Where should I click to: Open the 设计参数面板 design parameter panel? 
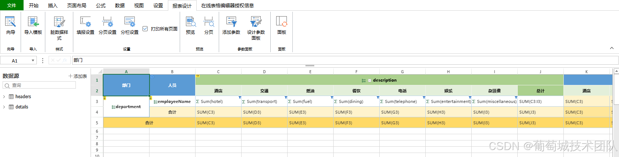(x=256, y=28)
